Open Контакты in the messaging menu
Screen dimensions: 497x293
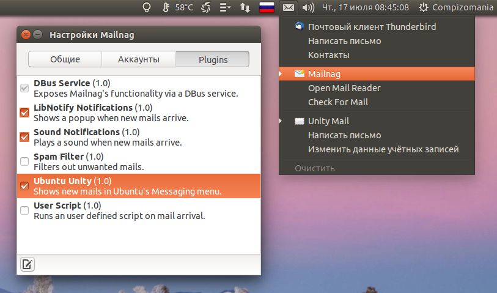click(x=329, y=55)
